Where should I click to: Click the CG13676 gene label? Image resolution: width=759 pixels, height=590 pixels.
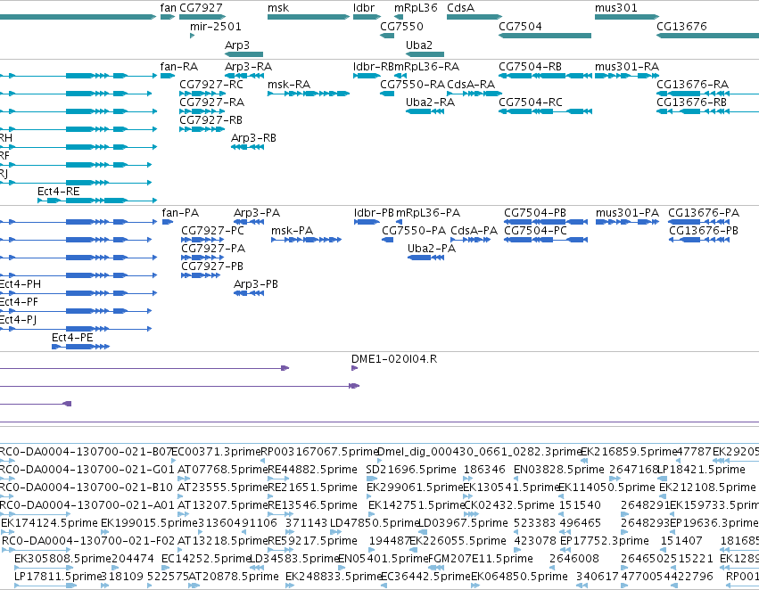click(x=681, y=26)
